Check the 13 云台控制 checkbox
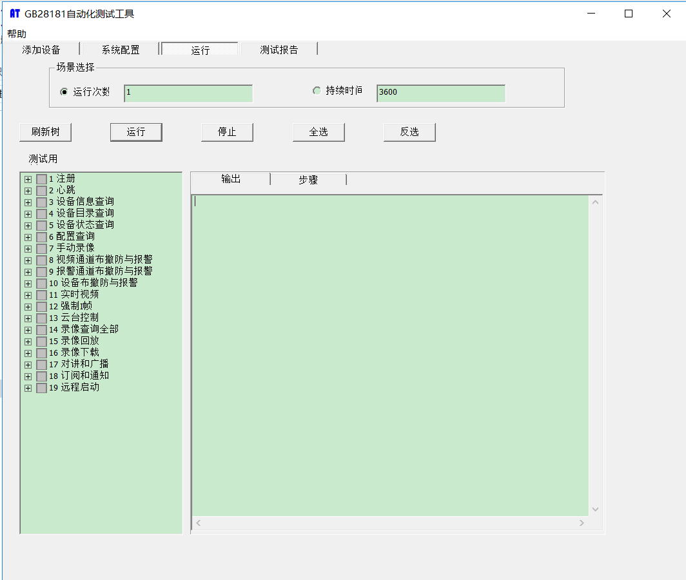 pos(41,318)
